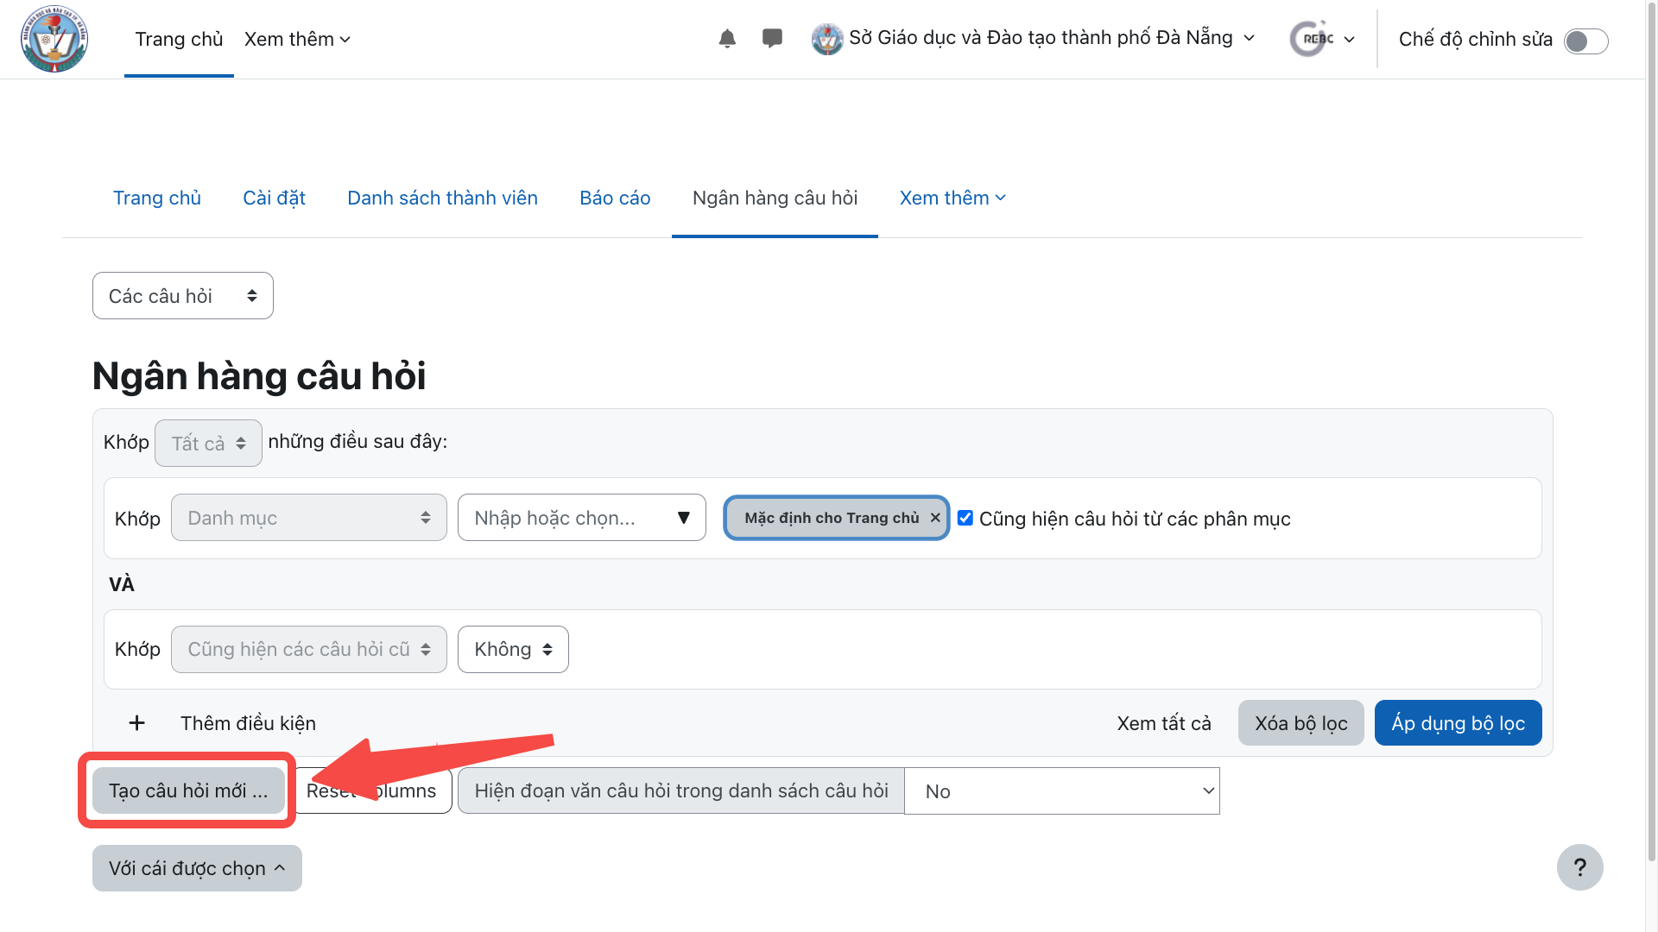Expand the 'Với cái được chọn' menu
1658x932 pixels.
click(x=197, y=868)
